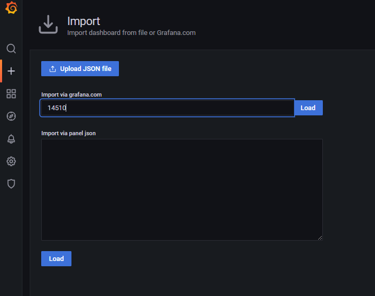Open the Dashboards four-squares icon
Screen dimensions: 375x296
pyautogui.click(x=11, y=93)
